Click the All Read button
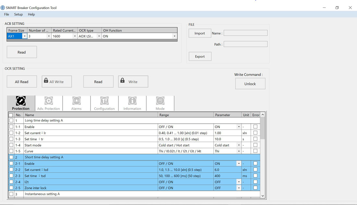Image resolution: width=357 pixels, height=205 pixels. click(22, 82)
